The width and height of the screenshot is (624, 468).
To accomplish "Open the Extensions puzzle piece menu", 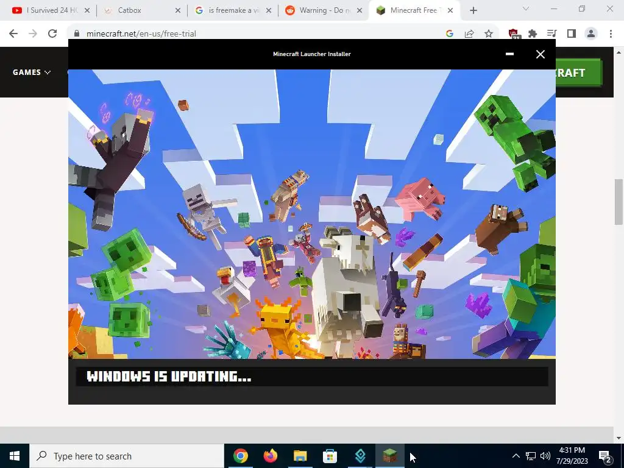I will (x=533, y=34).
